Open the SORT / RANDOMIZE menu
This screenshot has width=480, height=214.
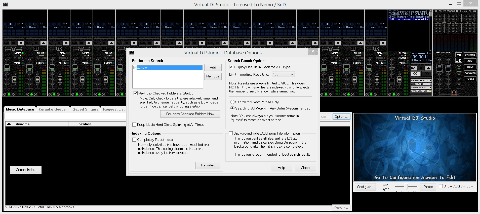(x=421, y=87)
